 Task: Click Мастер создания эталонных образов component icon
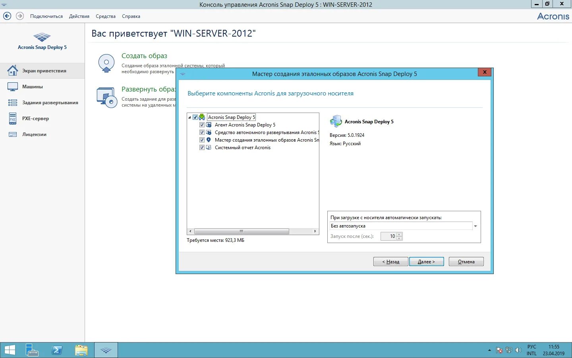pos(209,140)
